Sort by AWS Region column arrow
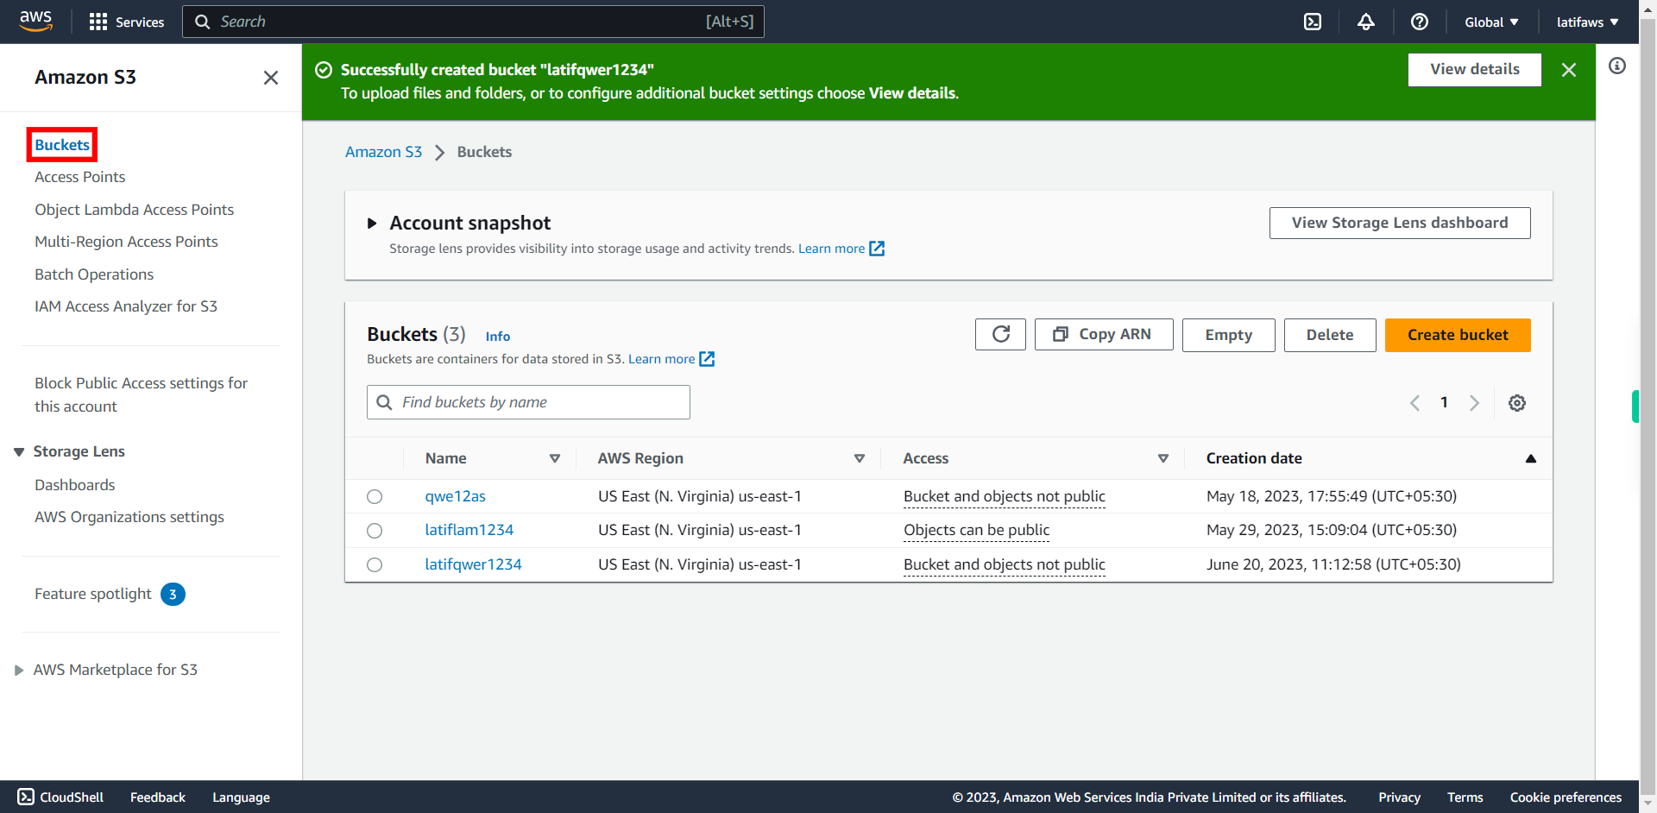Screen dimensions: 1657x813 pyautogui.click(x=860, y=459)
